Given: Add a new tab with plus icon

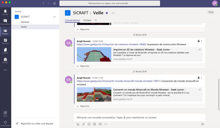Looking at the screenshot, I should [96, 20].
